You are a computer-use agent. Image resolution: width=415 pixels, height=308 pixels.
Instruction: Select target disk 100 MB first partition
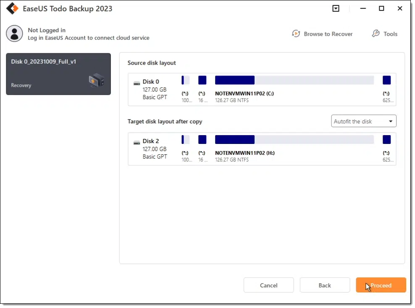pyautogui.click(x=186, y=140)
